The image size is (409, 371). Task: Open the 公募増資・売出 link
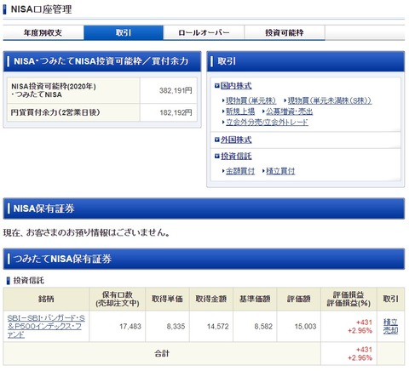click(x=289, y=111)
